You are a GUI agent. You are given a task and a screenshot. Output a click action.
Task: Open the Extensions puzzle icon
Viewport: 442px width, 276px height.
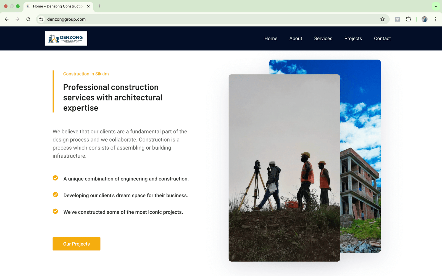pyautogui.click(x=408, y=19)
